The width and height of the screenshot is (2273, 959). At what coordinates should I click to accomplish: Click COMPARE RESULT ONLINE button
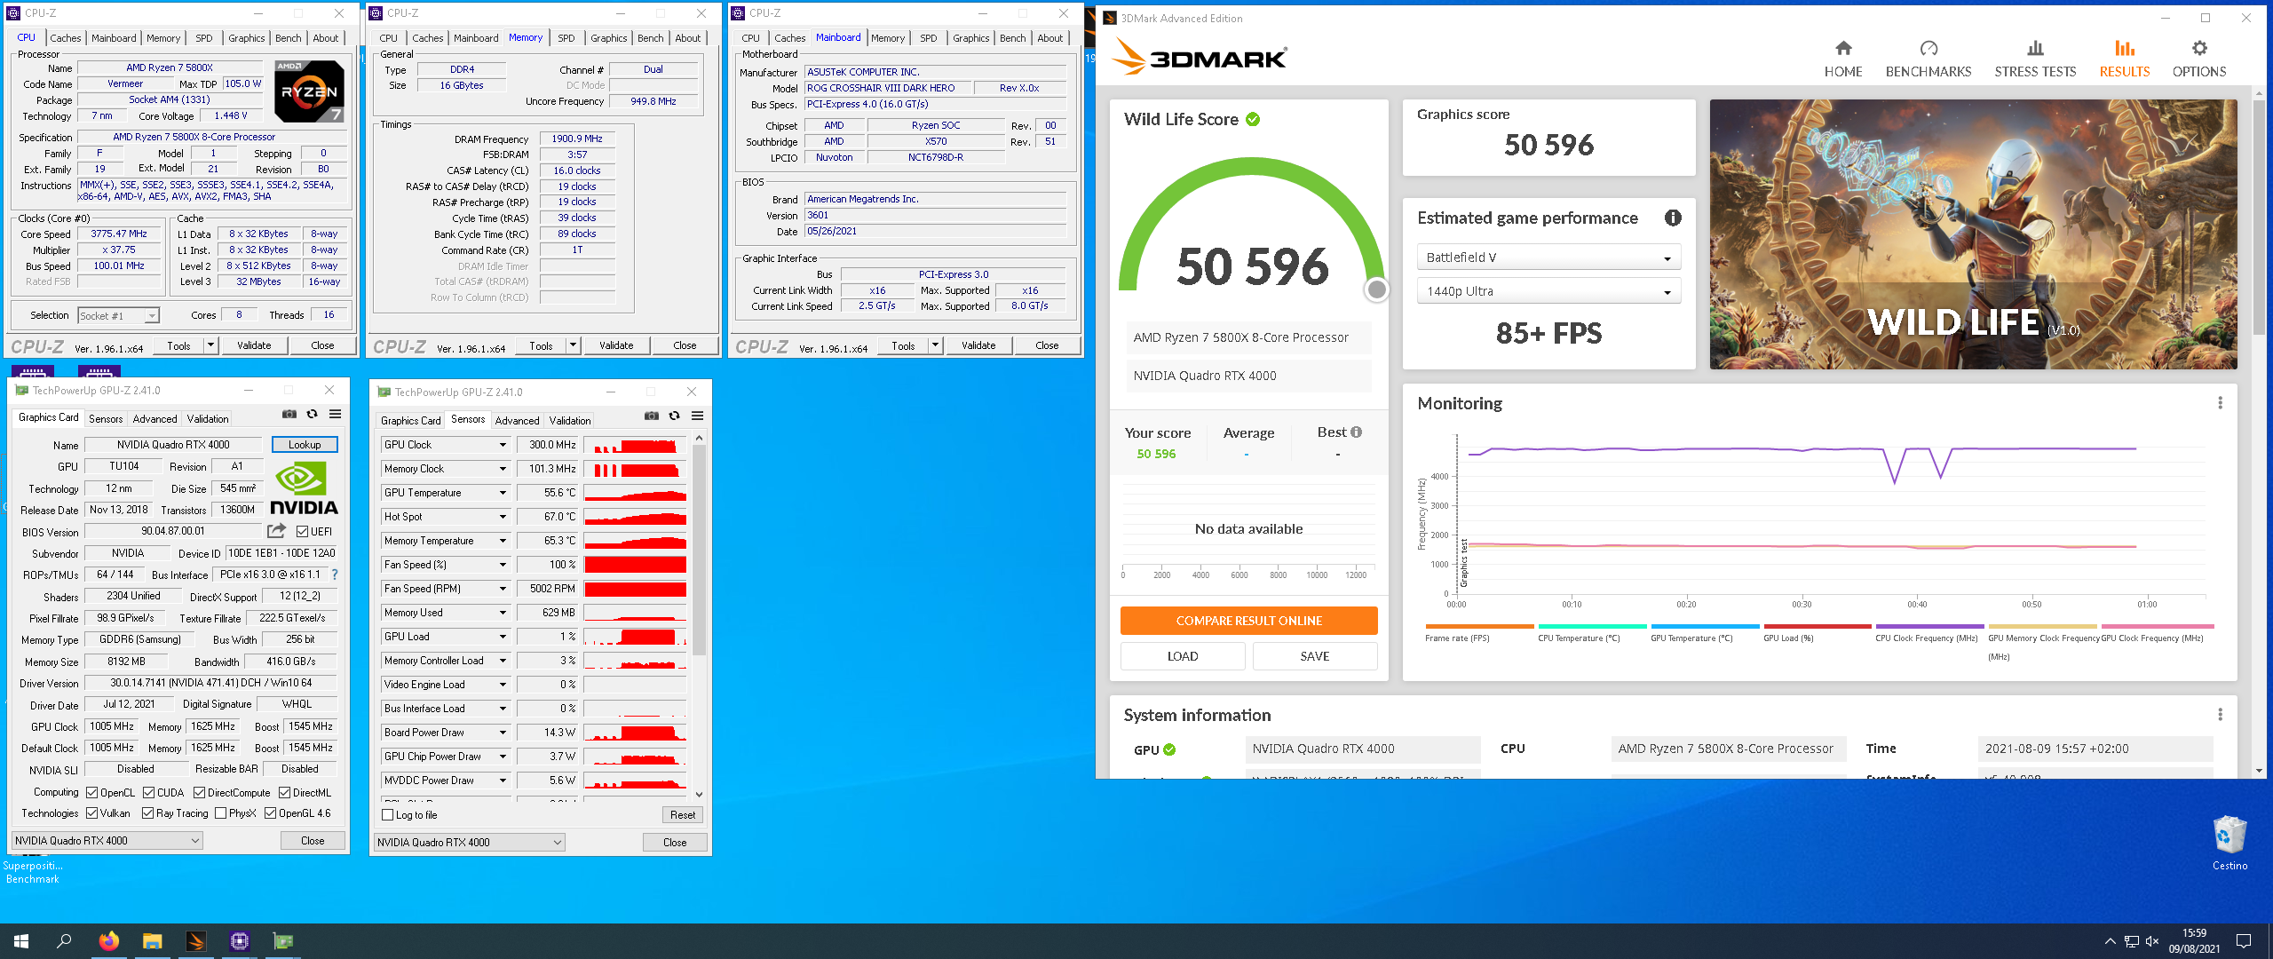[1248, 621]
